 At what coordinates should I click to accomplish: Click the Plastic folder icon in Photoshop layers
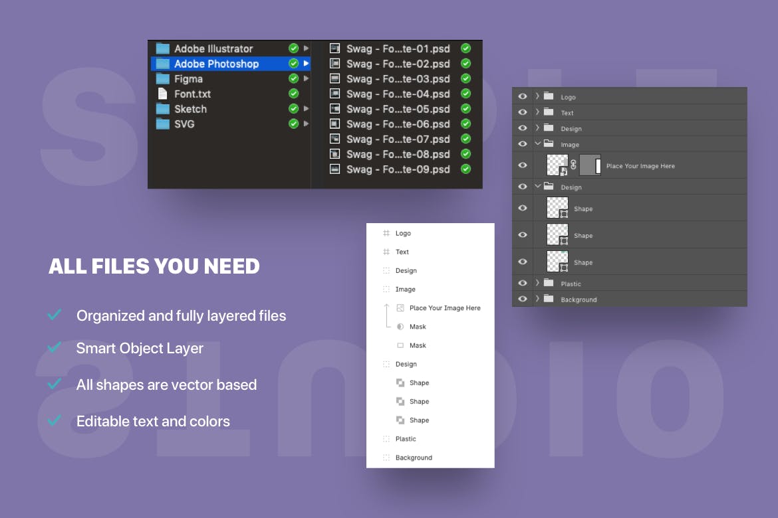pos(549,282)
